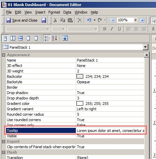Click the Tooltip Lorem ipsum value field
Screen dimensions: 156x159
[110, 131]
